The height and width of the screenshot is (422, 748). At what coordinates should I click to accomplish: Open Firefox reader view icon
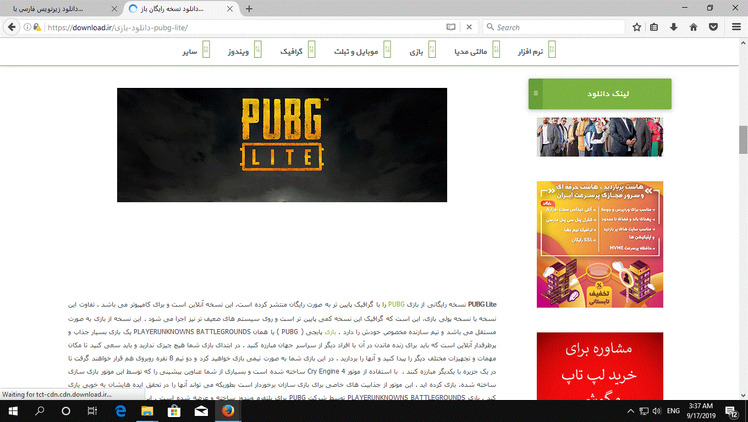click(451, 27)
